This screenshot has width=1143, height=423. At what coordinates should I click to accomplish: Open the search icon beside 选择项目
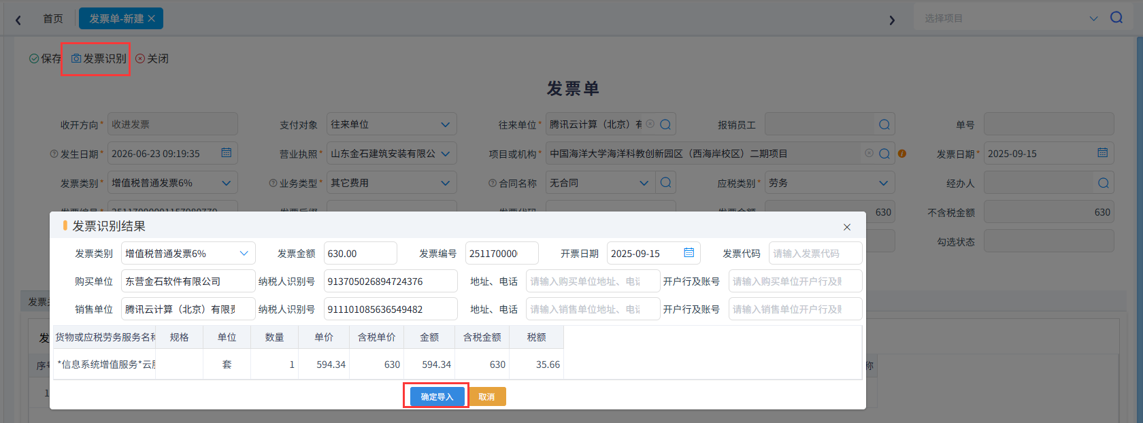pos(1116,18)
